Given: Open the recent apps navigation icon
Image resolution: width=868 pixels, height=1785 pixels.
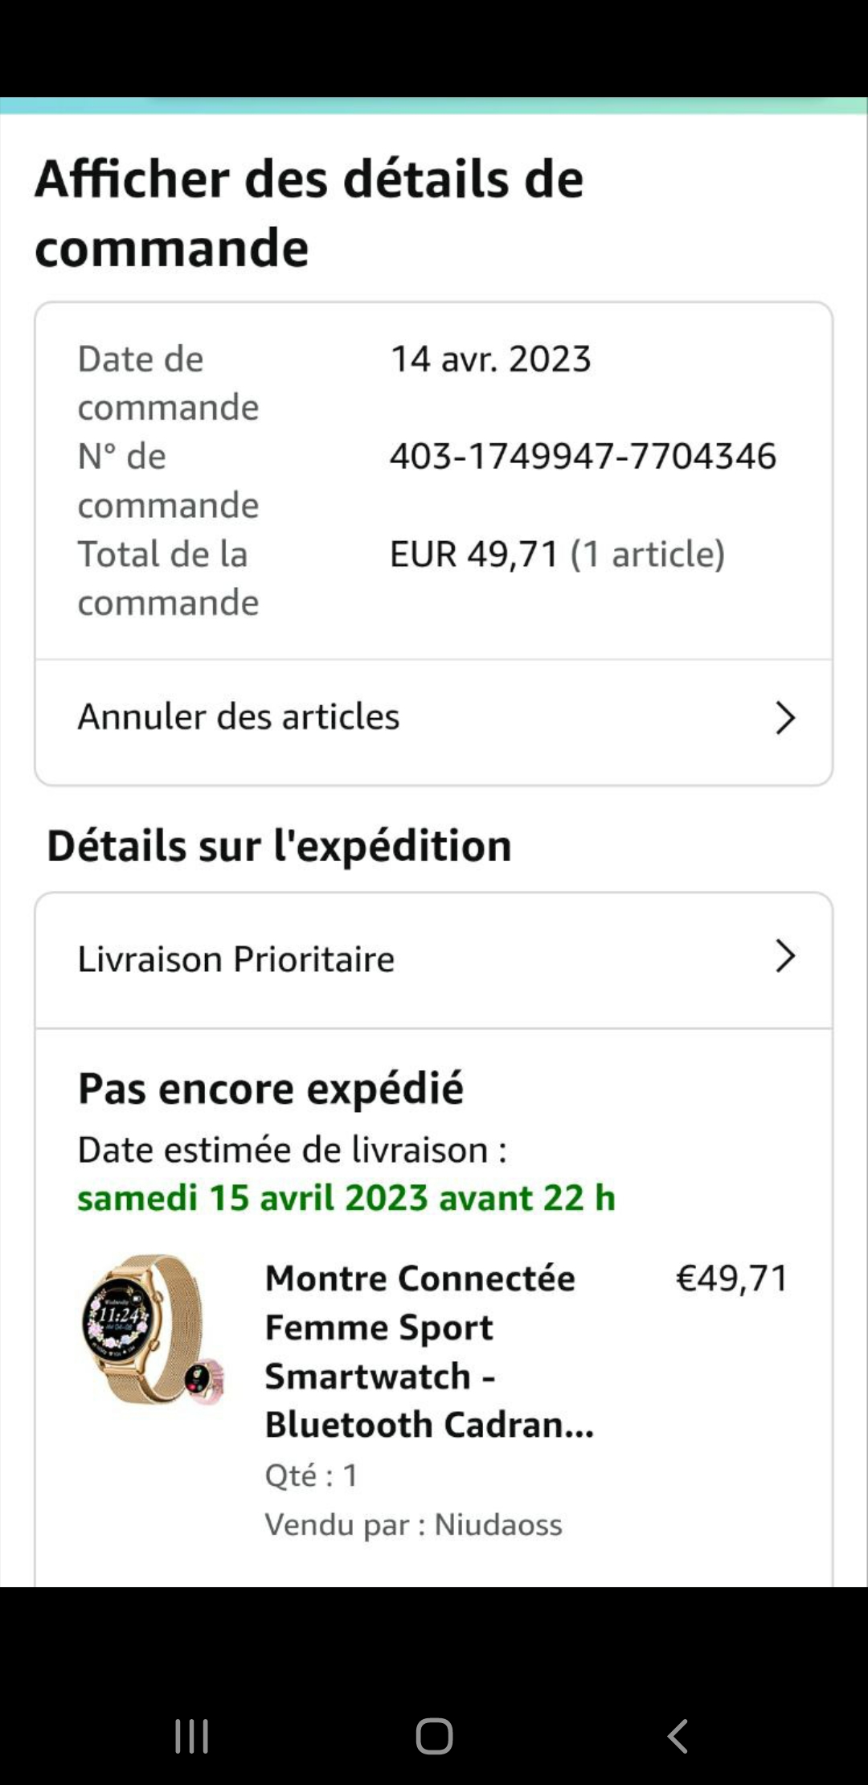Looking at the screenshot, I should click(x=192, y=1736).
